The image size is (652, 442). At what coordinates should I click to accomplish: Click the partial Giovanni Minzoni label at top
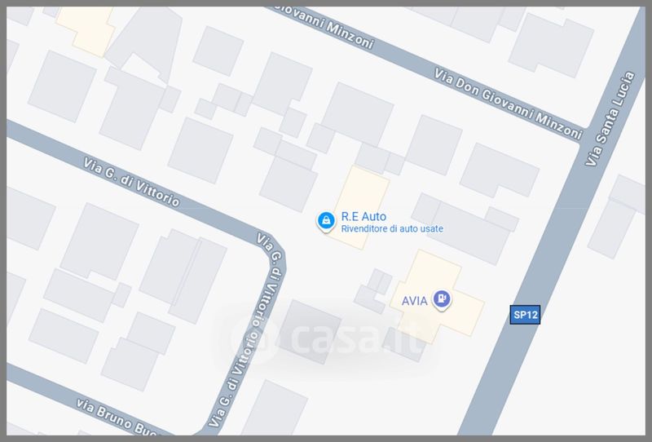(324, 26)
